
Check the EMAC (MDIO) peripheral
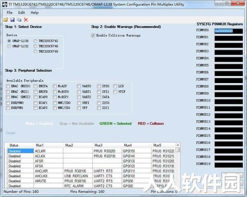(8, 86)
